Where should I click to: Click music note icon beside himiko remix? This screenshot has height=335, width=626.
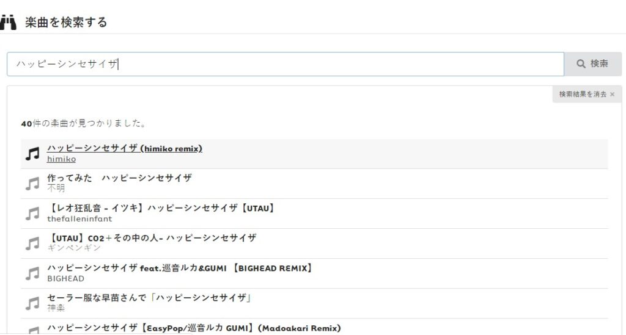coord(32,154)
